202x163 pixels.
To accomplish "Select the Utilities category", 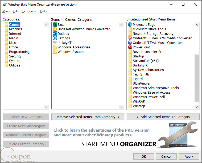I will (x=15, y=65).
